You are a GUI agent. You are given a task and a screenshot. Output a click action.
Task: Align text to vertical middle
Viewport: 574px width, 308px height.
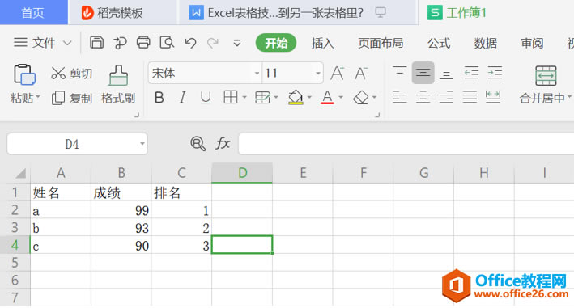point(423,73)
